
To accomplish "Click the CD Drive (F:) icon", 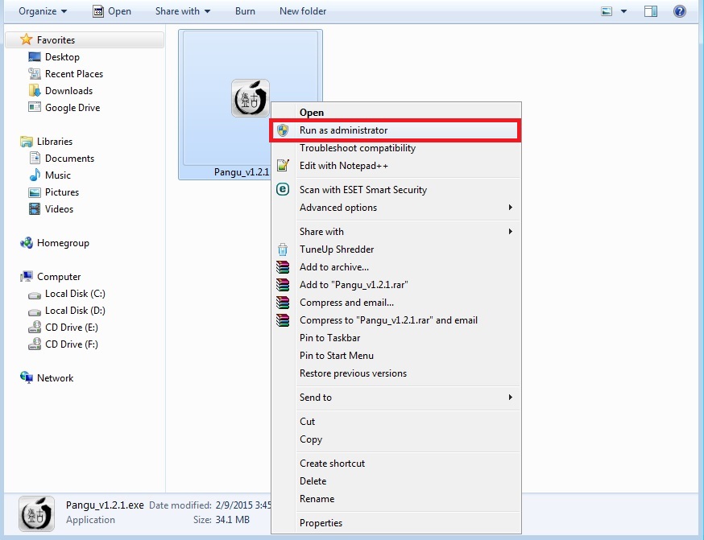I will (35, 344).
